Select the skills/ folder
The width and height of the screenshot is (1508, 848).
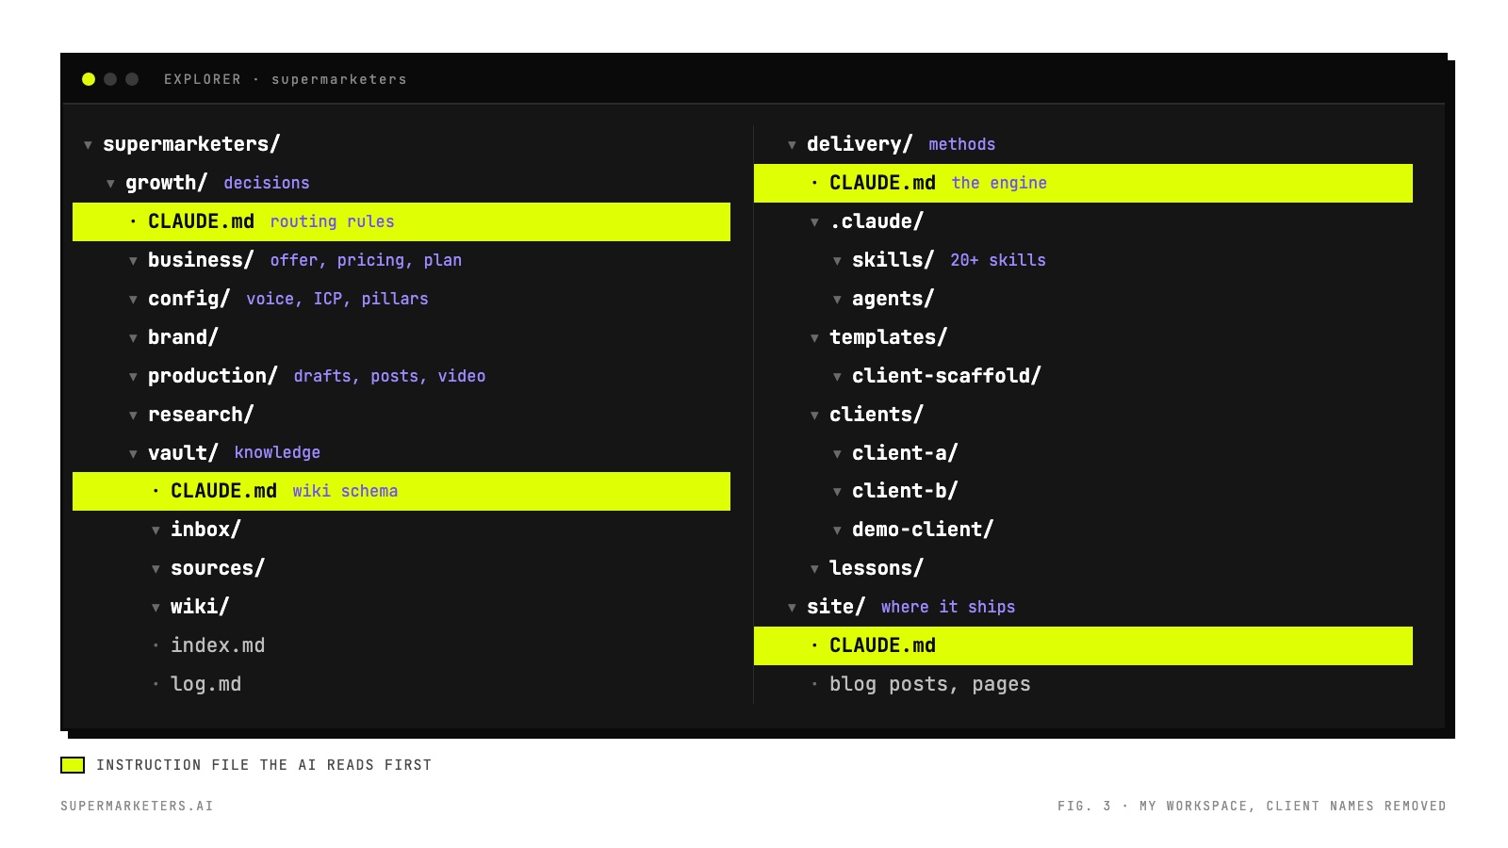coord(893,260)
